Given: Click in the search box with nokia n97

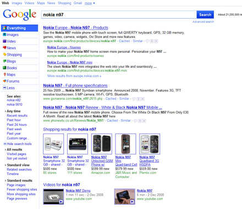Looking at the screenshot, I should [x=119, y=15].
